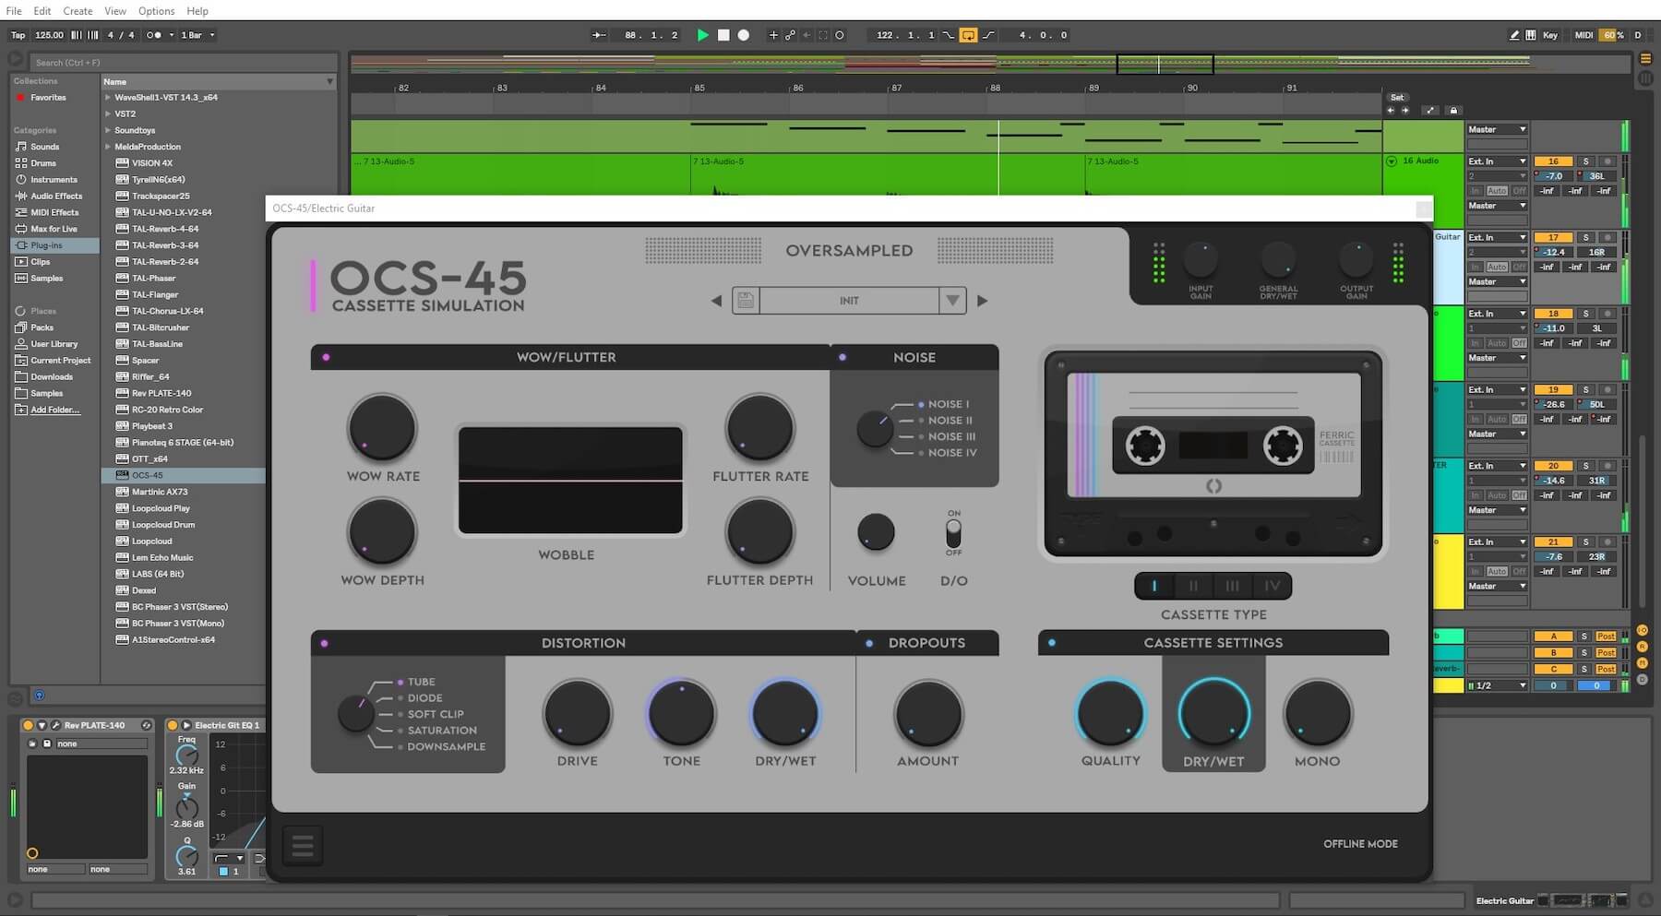Expand the VST2 folder
Screen dimensions: 1661x916
click(107, 113)
